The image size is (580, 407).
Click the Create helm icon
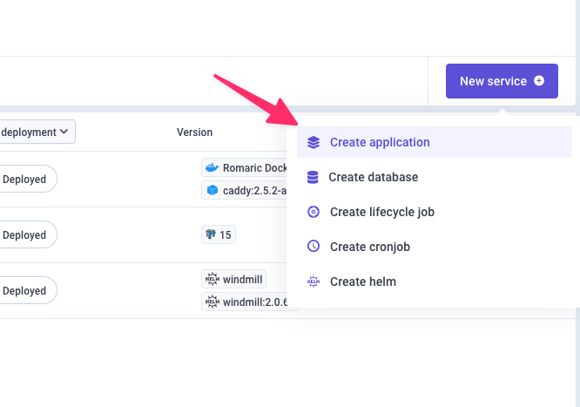click(314, 282)
